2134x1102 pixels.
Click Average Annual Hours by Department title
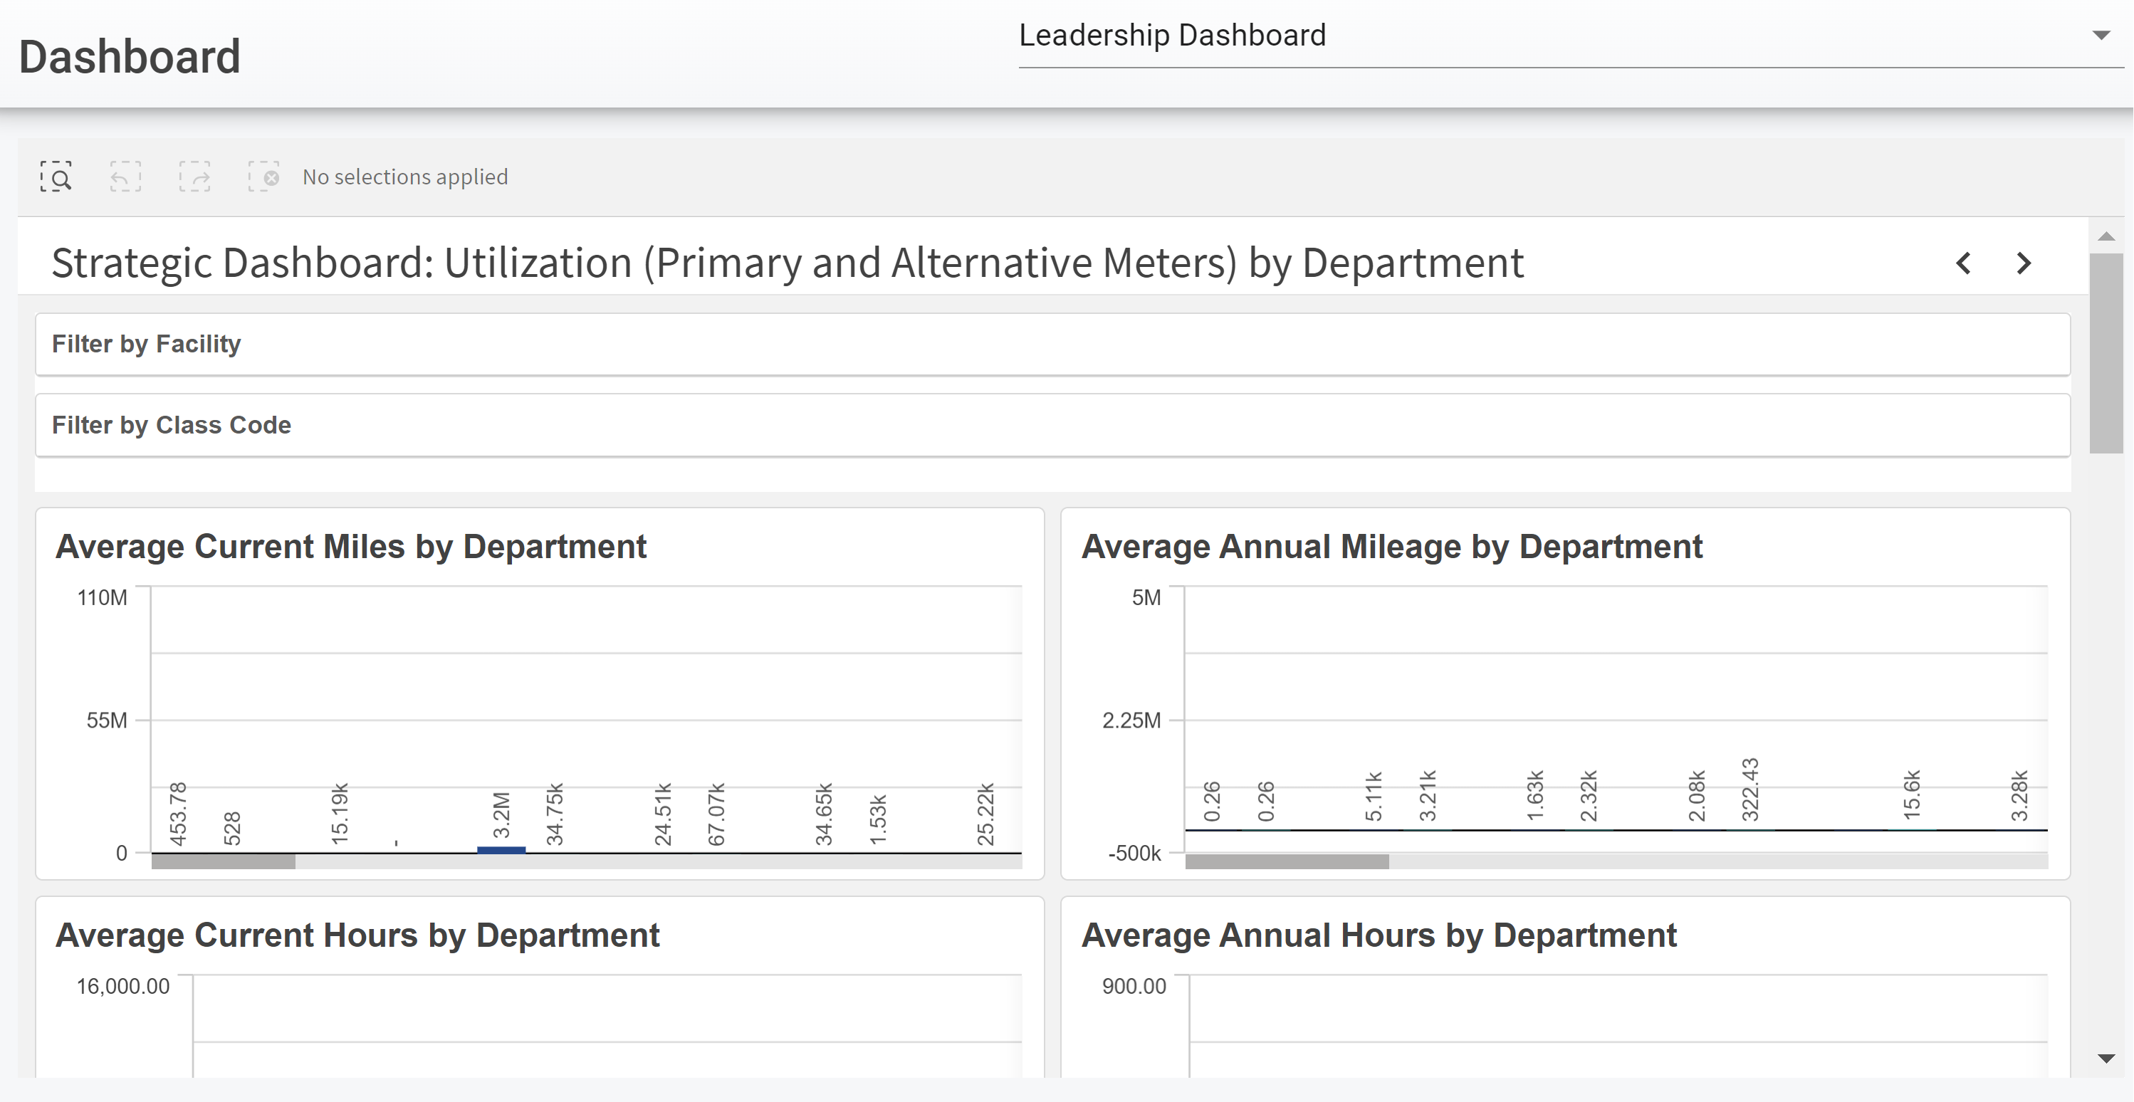point(1379,935)
